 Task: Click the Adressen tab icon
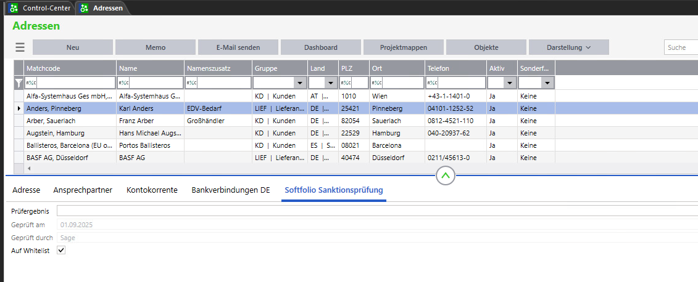click(x=85, y=8)
